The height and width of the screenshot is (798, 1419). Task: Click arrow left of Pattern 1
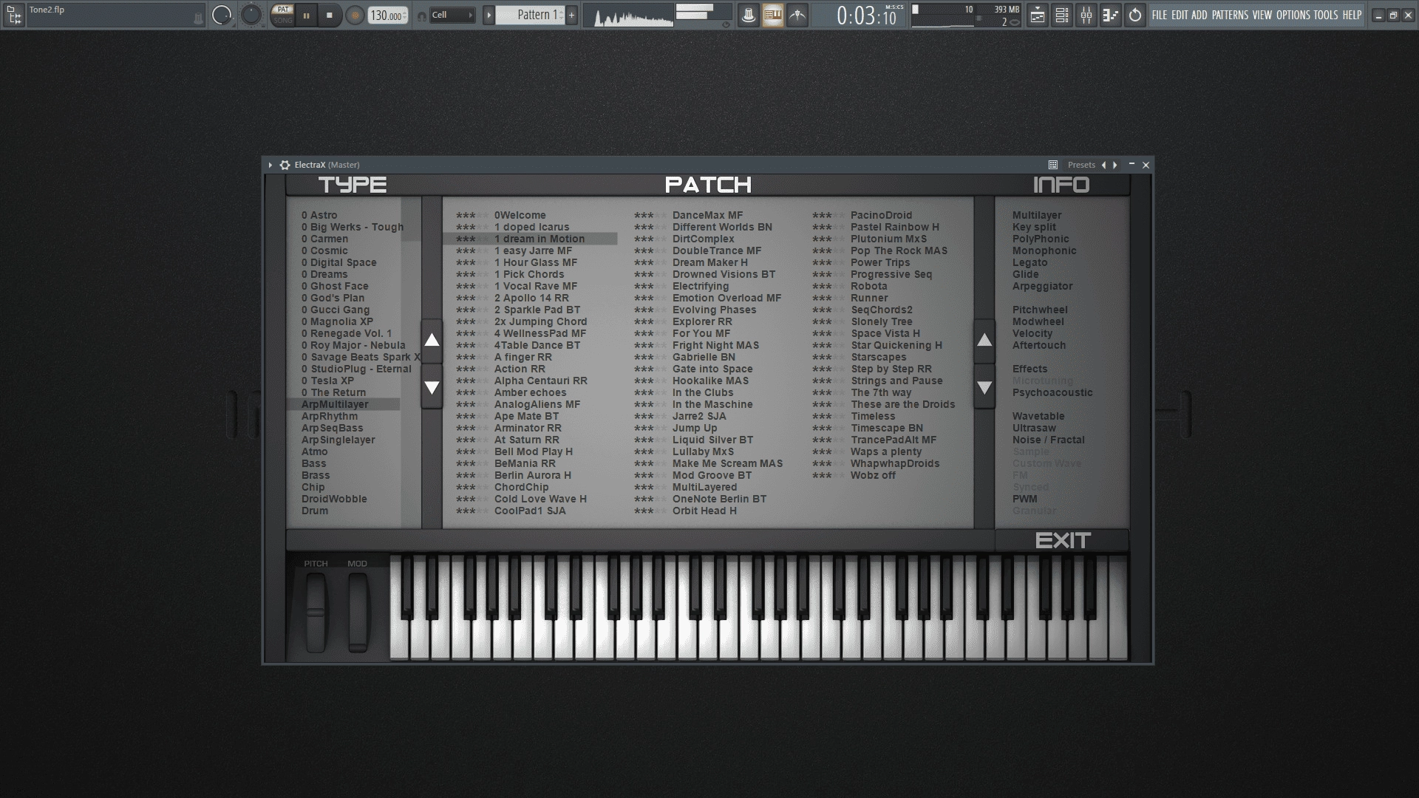(489, 15)
